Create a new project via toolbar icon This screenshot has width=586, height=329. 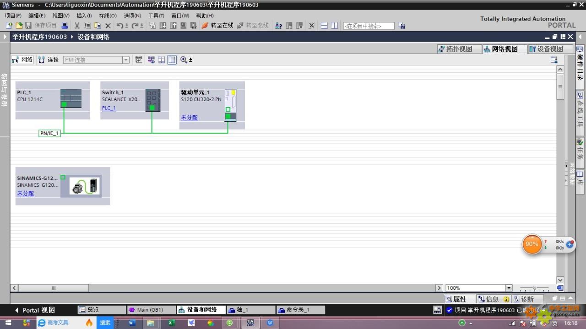tap(9, 26)
